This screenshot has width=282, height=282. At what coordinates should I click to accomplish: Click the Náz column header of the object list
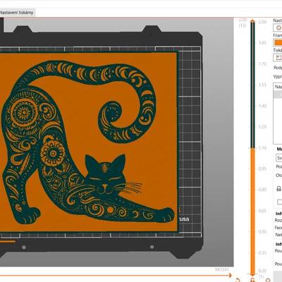click(x=278, y=87)
